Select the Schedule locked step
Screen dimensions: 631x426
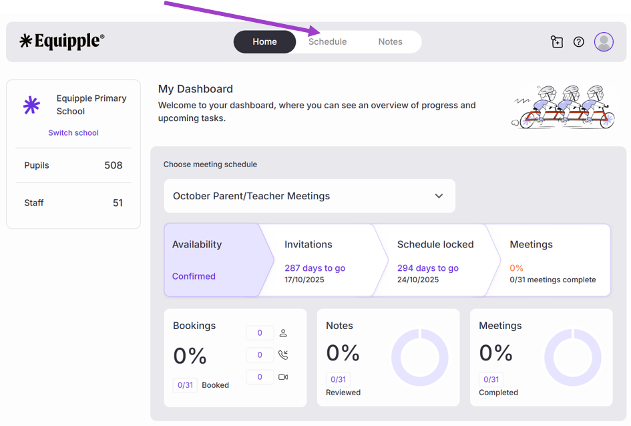coord(434,260)
